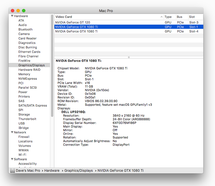
Task: Sort by Video Card column header
Action: 109,17
